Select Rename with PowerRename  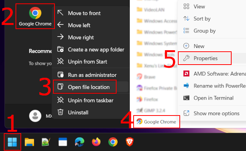click(x=212, y=86)
